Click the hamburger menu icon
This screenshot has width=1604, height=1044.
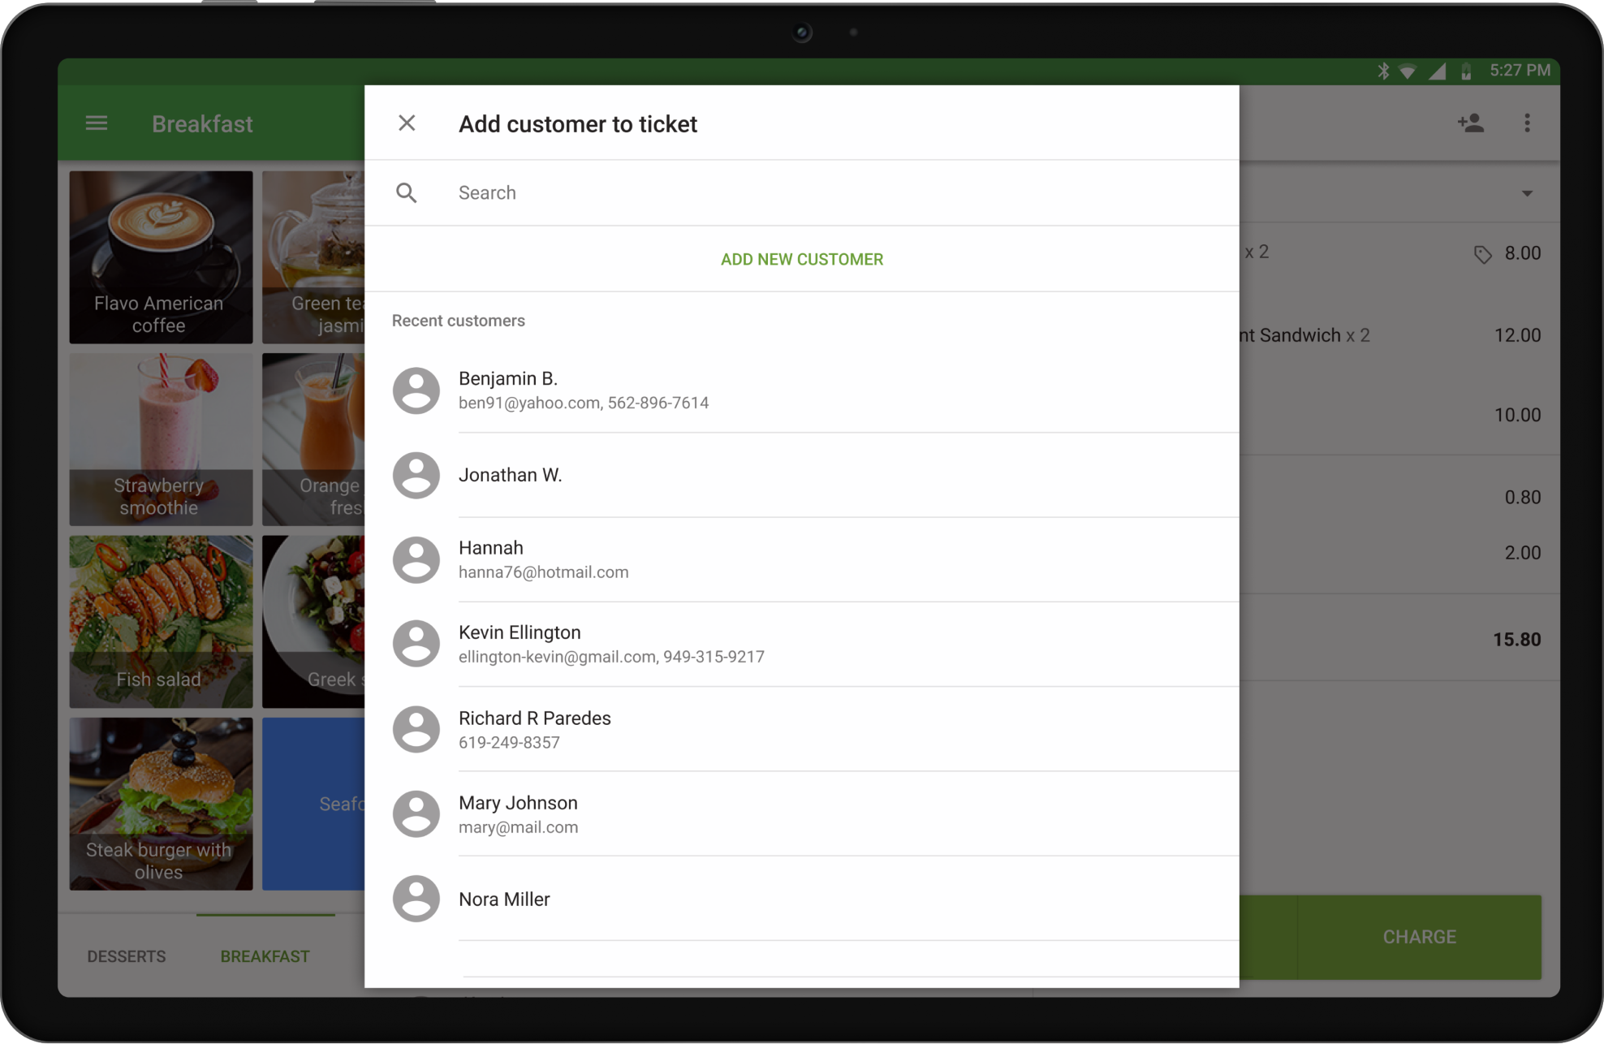pyautogui.click(x=96, y=123)
